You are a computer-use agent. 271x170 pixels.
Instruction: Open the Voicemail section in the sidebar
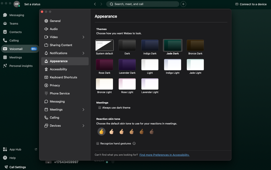click(x=20, y=49)
